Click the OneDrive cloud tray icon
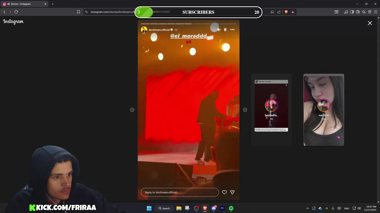380x213 pixels. 320,208
